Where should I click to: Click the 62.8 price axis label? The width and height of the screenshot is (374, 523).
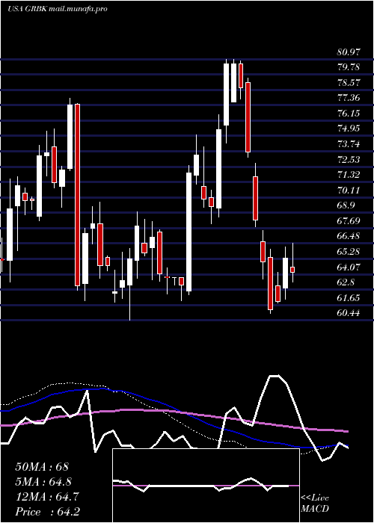tap(346, 282)
